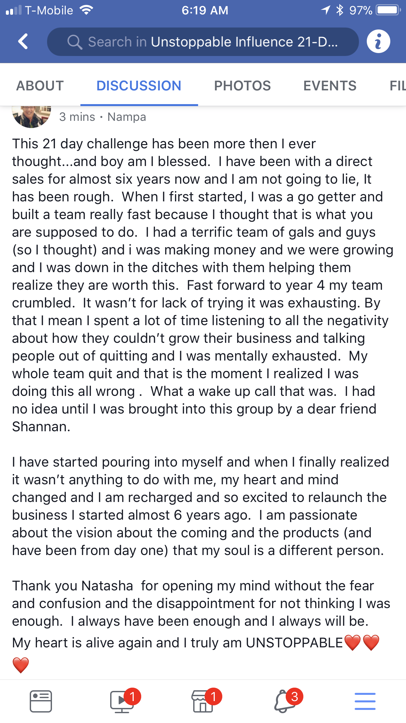Switch to the About tab
This screenshot has height=723, width=406.
coord(40,86)
